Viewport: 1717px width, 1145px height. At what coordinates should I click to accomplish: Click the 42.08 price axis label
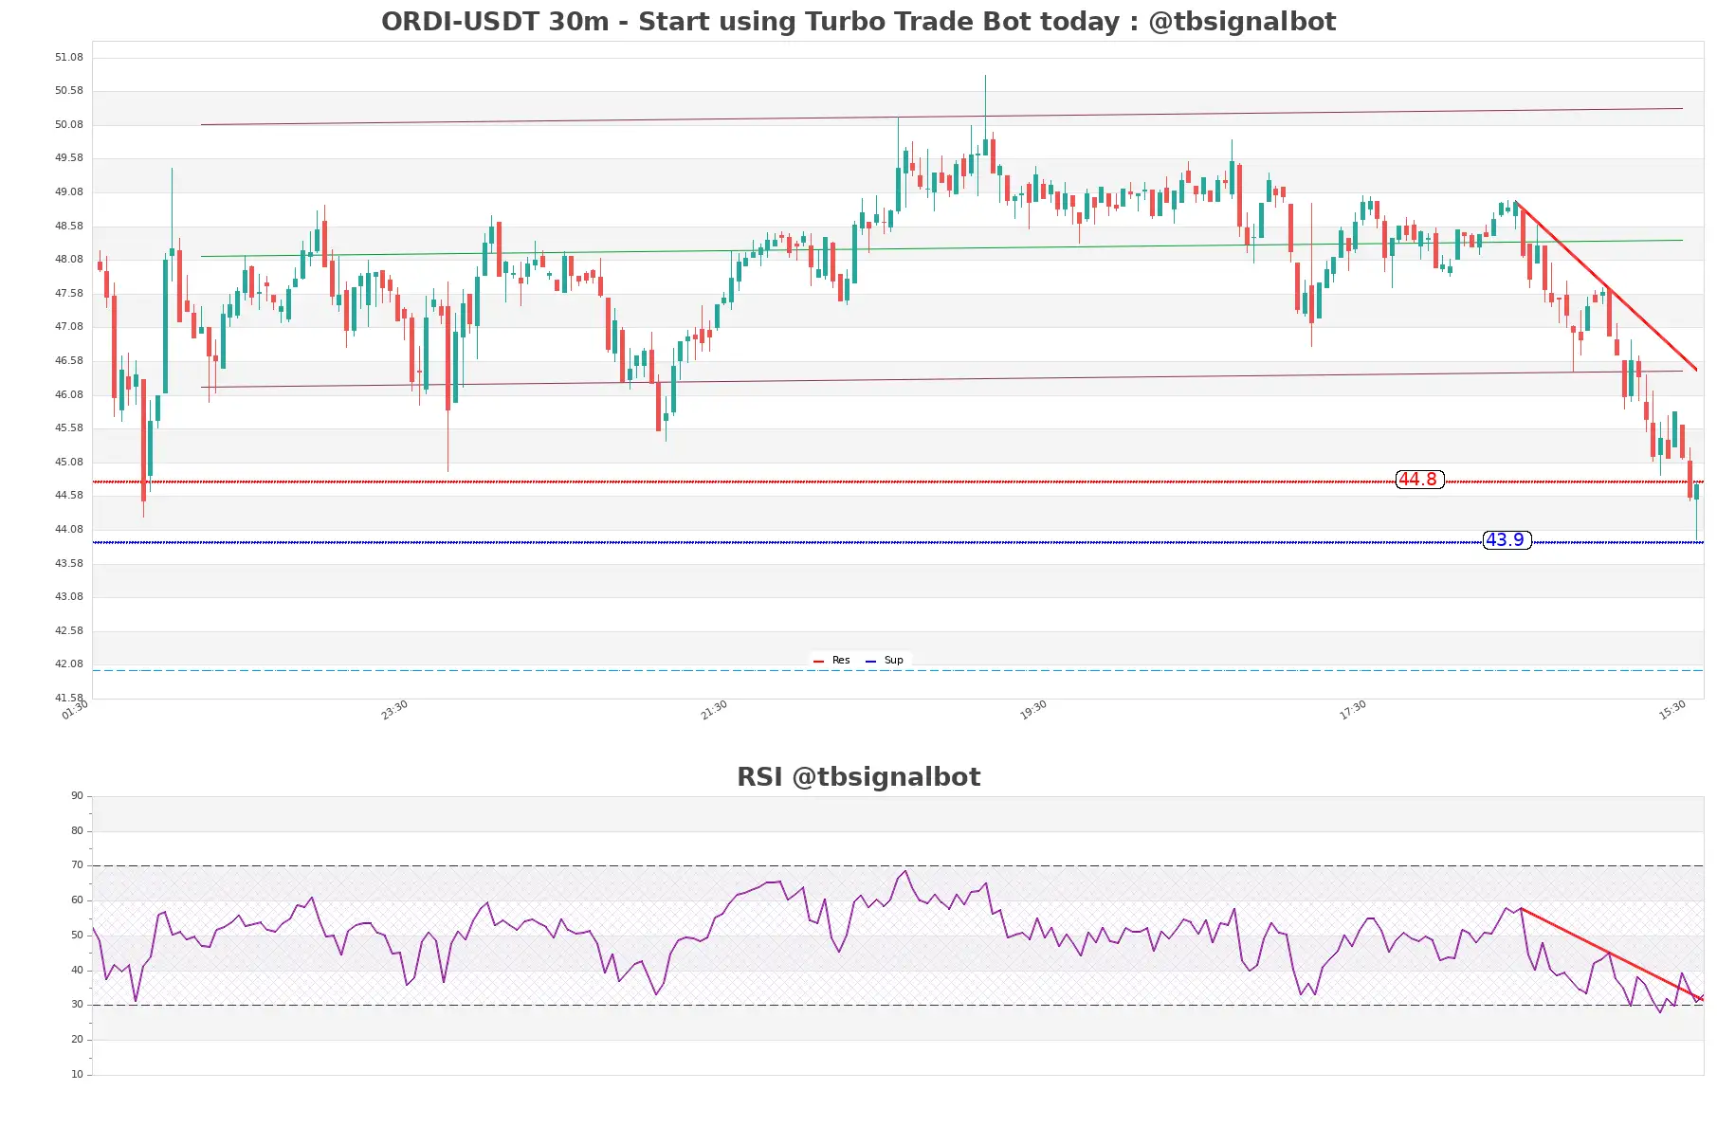69,664
